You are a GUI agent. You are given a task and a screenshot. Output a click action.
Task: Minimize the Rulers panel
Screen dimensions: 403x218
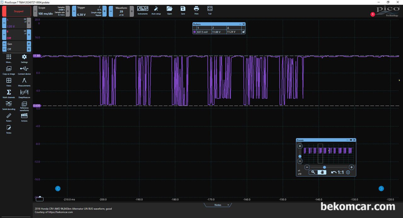click(240, 24)
